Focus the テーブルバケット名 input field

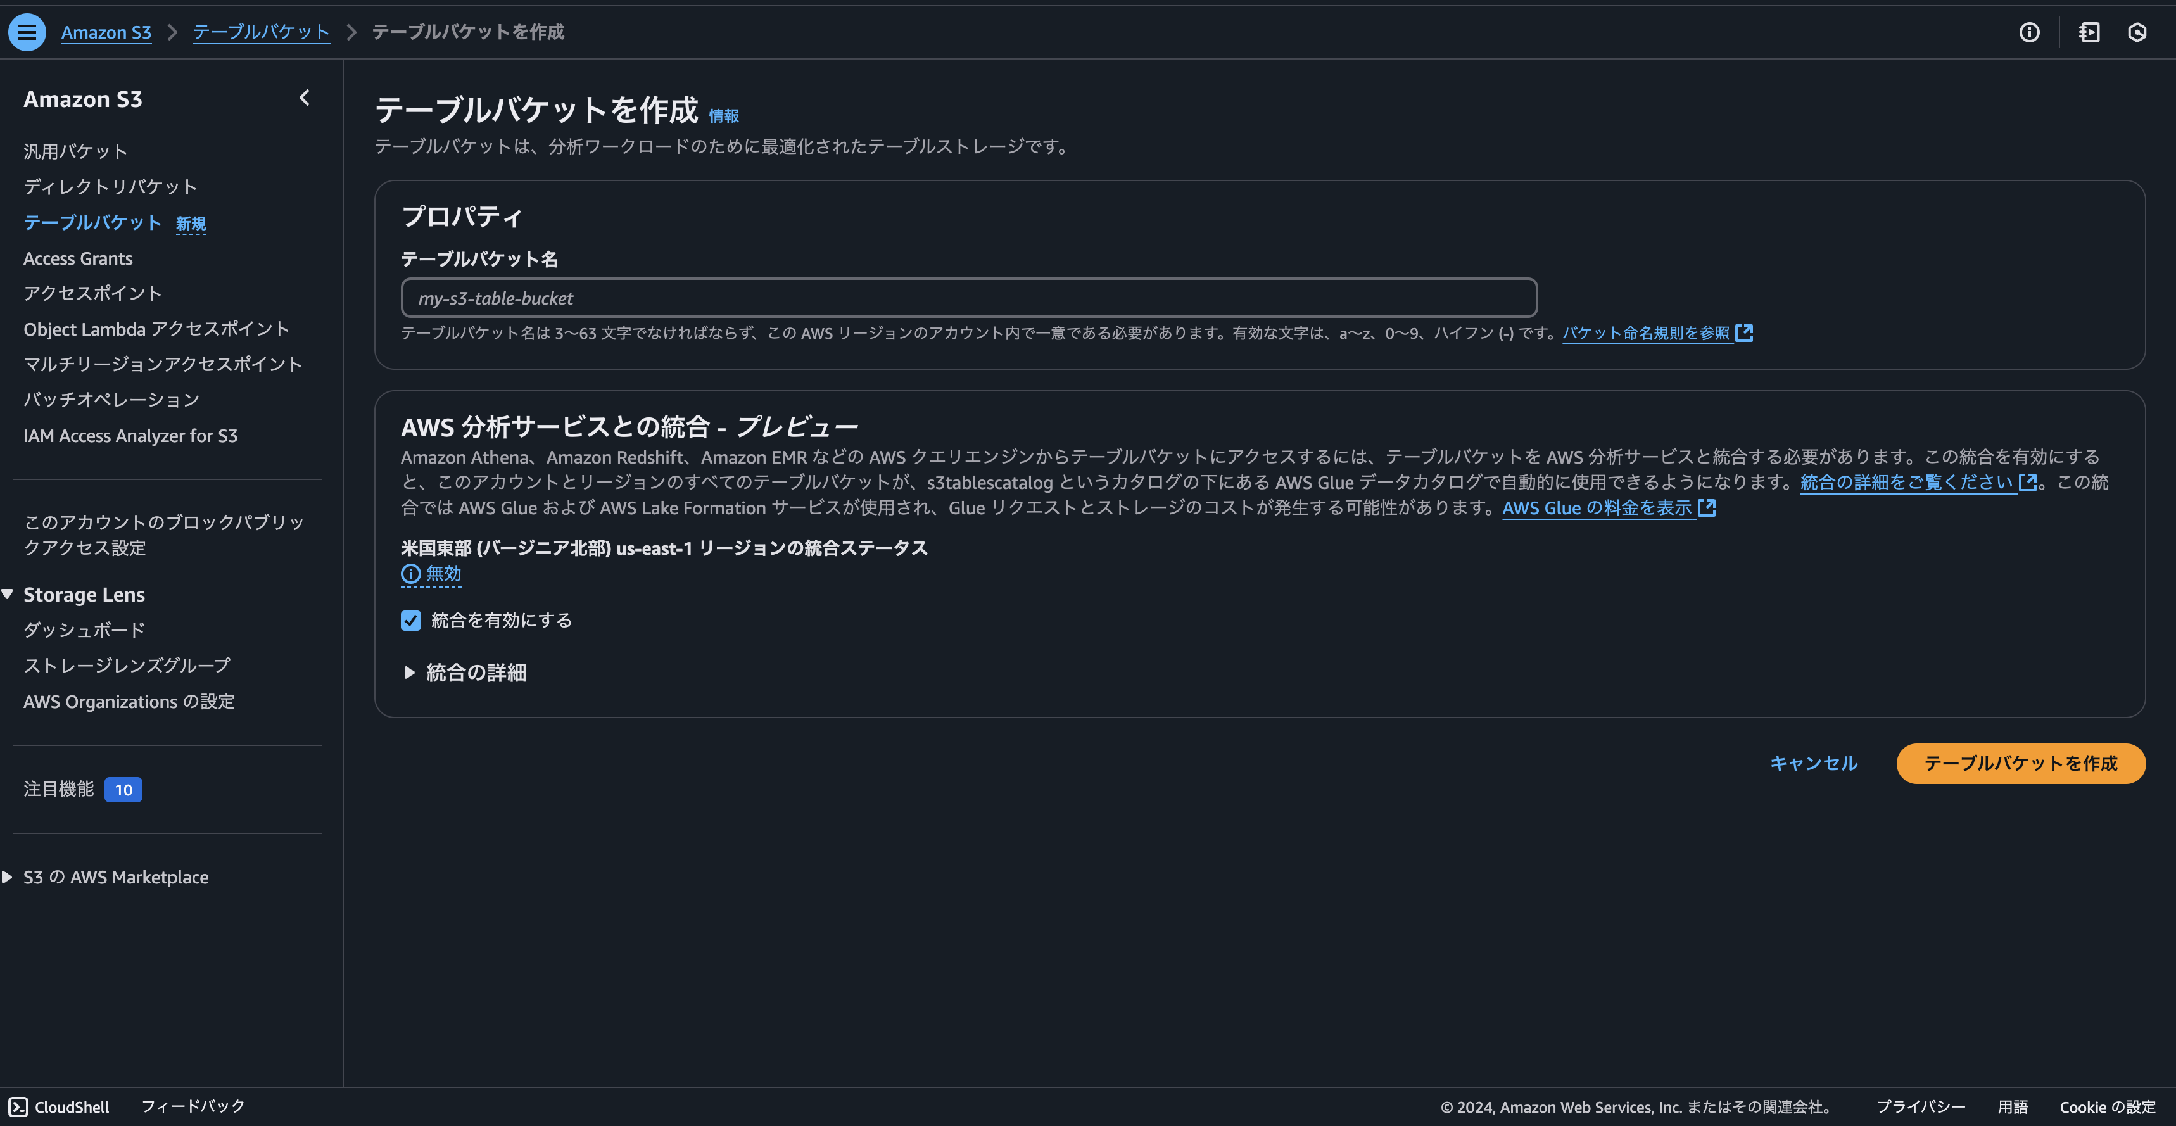tap(969, 298)
